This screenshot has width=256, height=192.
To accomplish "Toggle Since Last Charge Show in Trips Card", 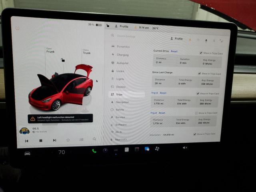I will (200, 73).
